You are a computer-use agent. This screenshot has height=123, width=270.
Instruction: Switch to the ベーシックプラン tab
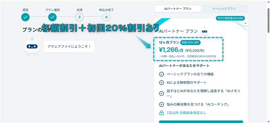click(x=224, y=9)
